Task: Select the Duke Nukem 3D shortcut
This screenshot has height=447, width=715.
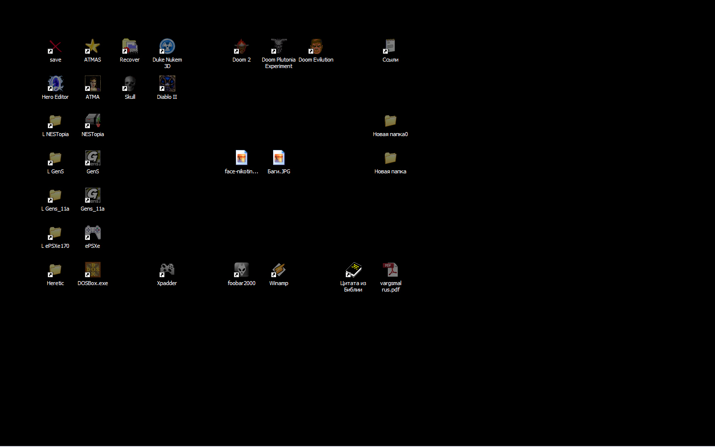Action: 167,47
